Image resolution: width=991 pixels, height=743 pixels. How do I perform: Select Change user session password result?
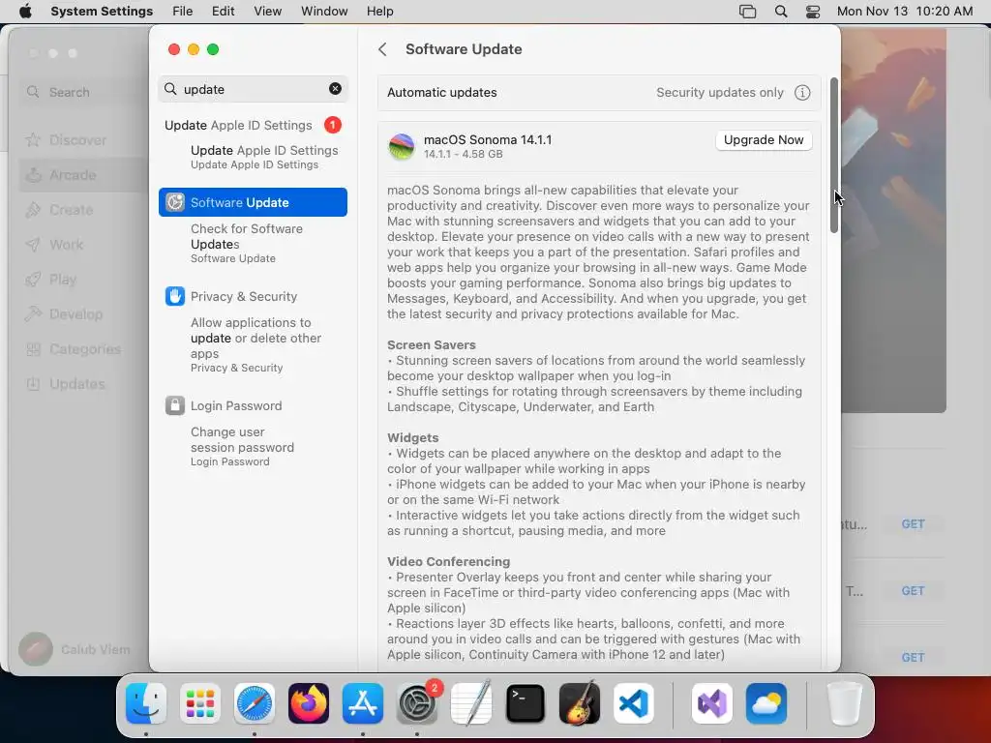242,446
